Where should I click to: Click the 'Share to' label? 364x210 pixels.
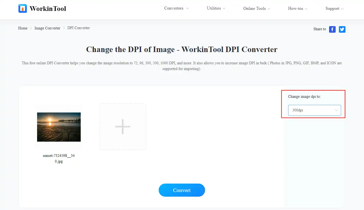coord(320,29)
